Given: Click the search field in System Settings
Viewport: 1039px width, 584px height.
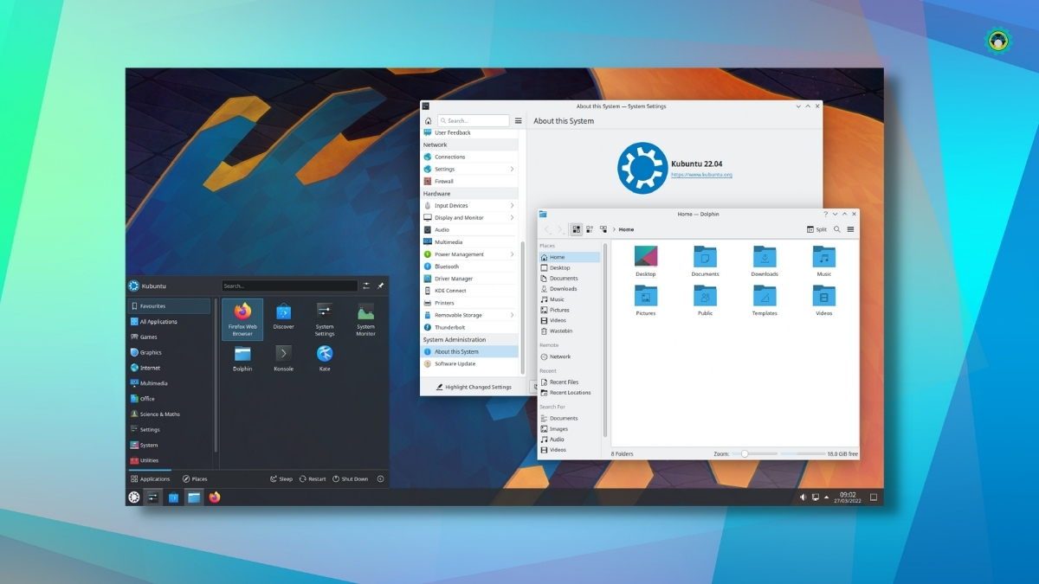Looking at the screenshot, I should click(x=472, y=120).
